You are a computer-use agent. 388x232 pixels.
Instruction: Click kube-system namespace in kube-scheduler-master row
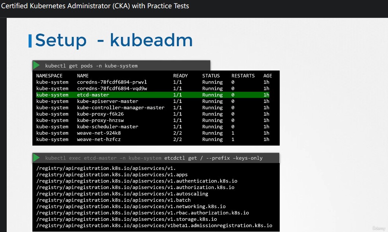tap(52, 127)
